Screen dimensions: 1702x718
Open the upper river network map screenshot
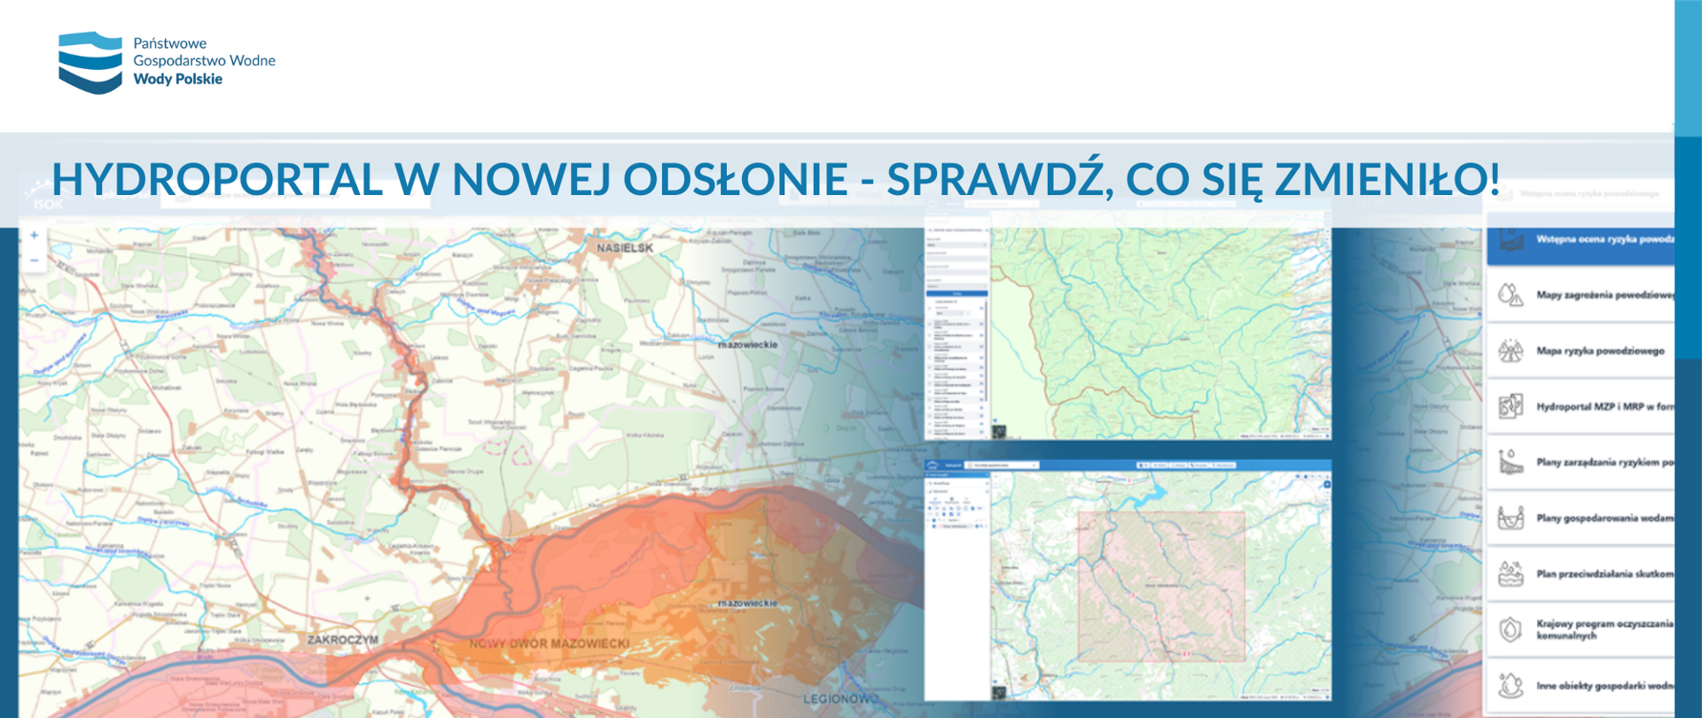point(1128,319)
